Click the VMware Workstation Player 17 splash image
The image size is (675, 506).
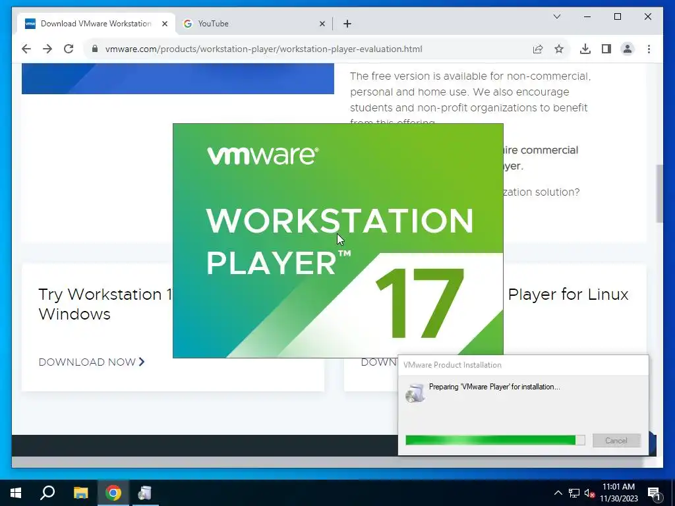338,240
